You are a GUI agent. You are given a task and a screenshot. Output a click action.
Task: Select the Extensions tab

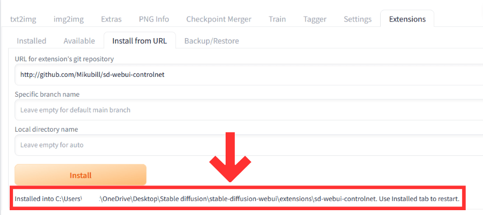point(407,19)
